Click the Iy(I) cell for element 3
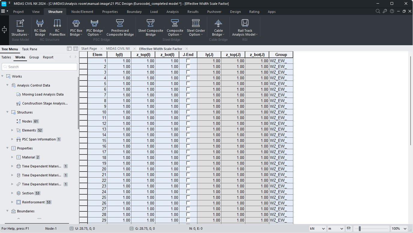 coord(119,72)
